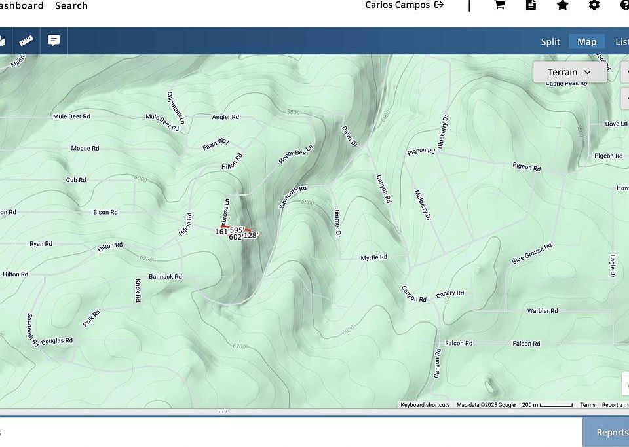Screen dimensions: 629x447
Task: Switch to Map view
Action: coord(586,41)
